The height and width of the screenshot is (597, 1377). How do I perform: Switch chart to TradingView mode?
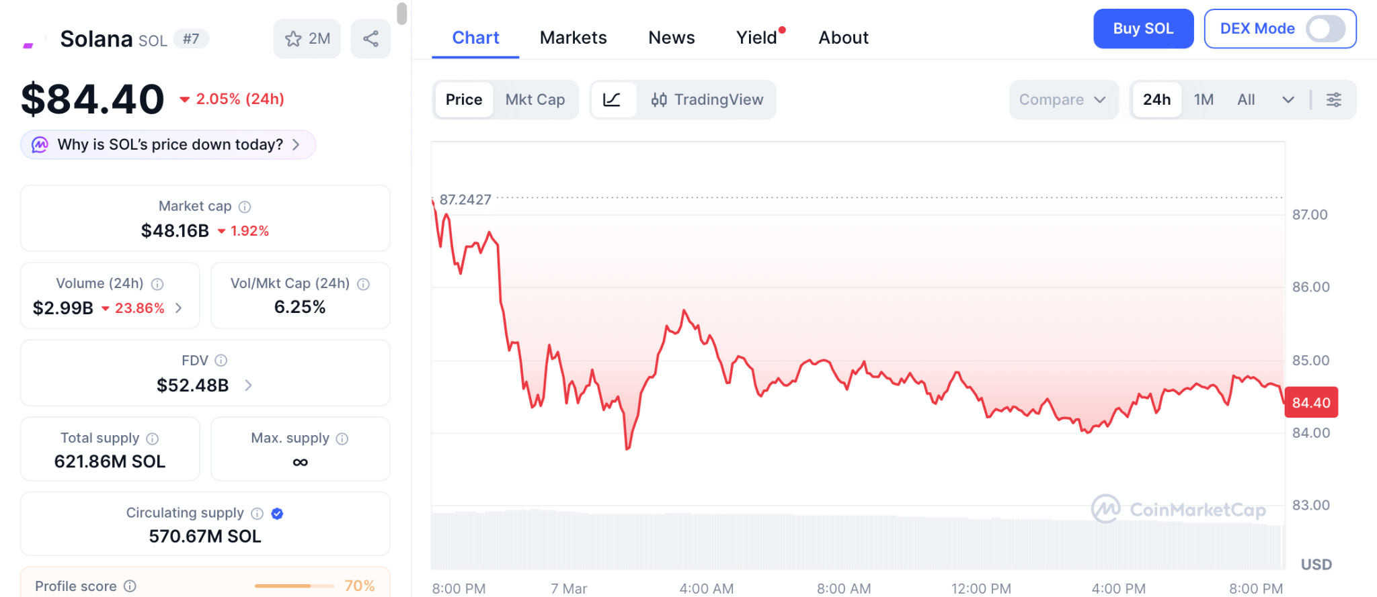click(707, 100)
